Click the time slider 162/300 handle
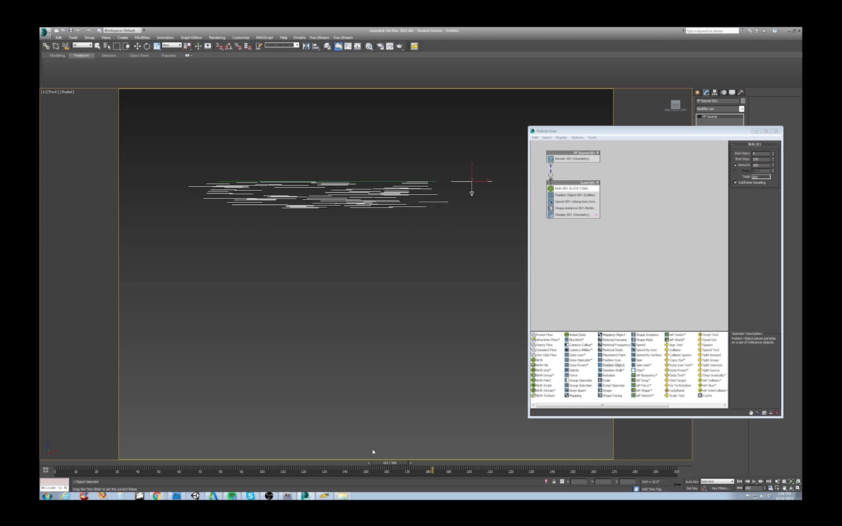Image resolution: width=842 pixels, height=526 pixels. pos(390,463)
